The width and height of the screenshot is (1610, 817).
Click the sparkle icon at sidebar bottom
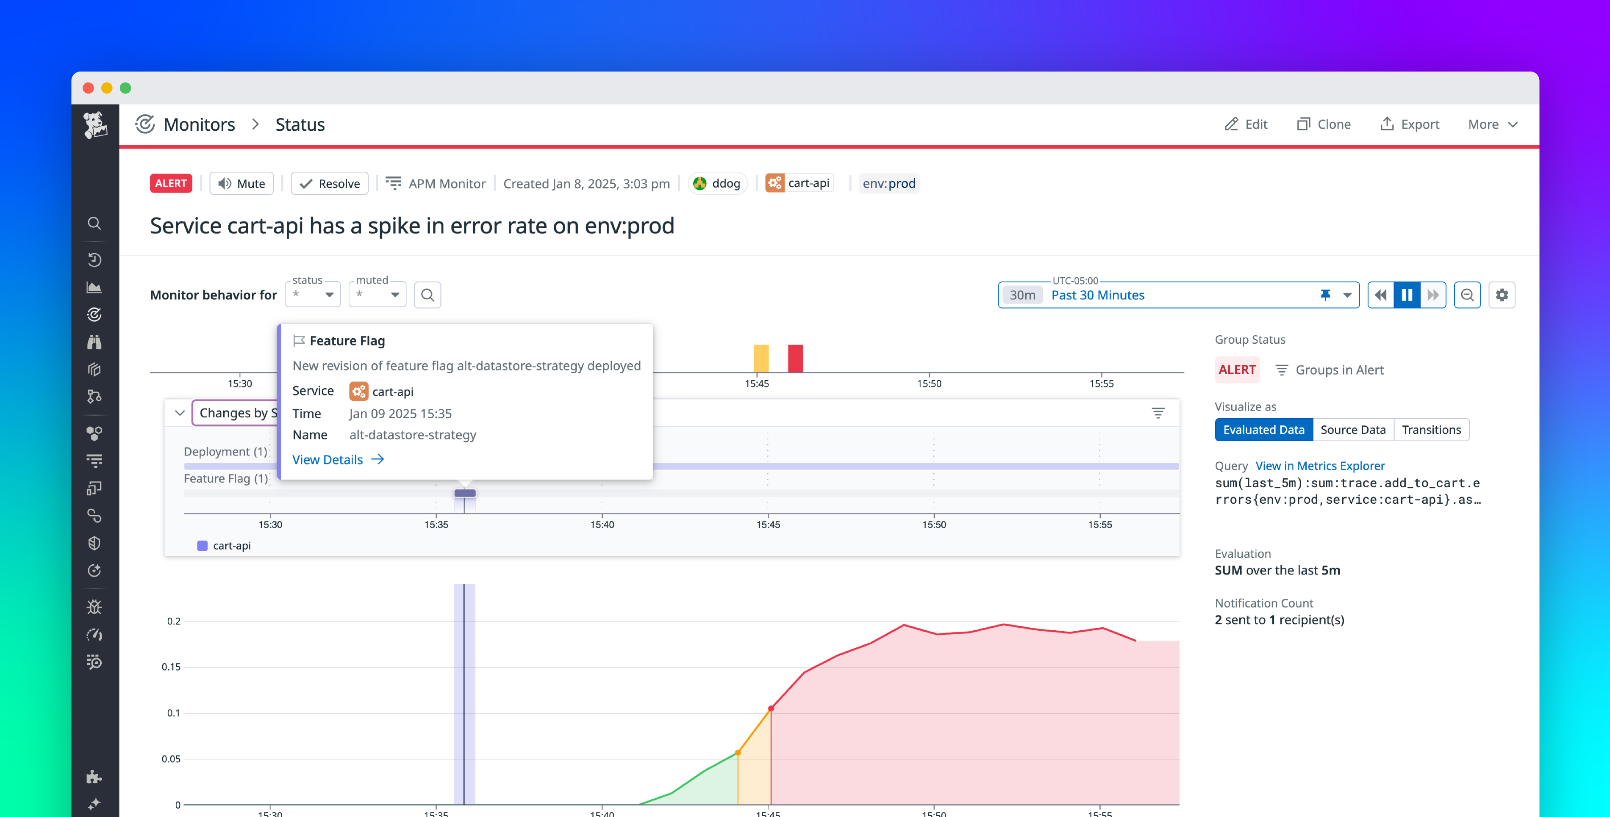[x=95, y=804]
